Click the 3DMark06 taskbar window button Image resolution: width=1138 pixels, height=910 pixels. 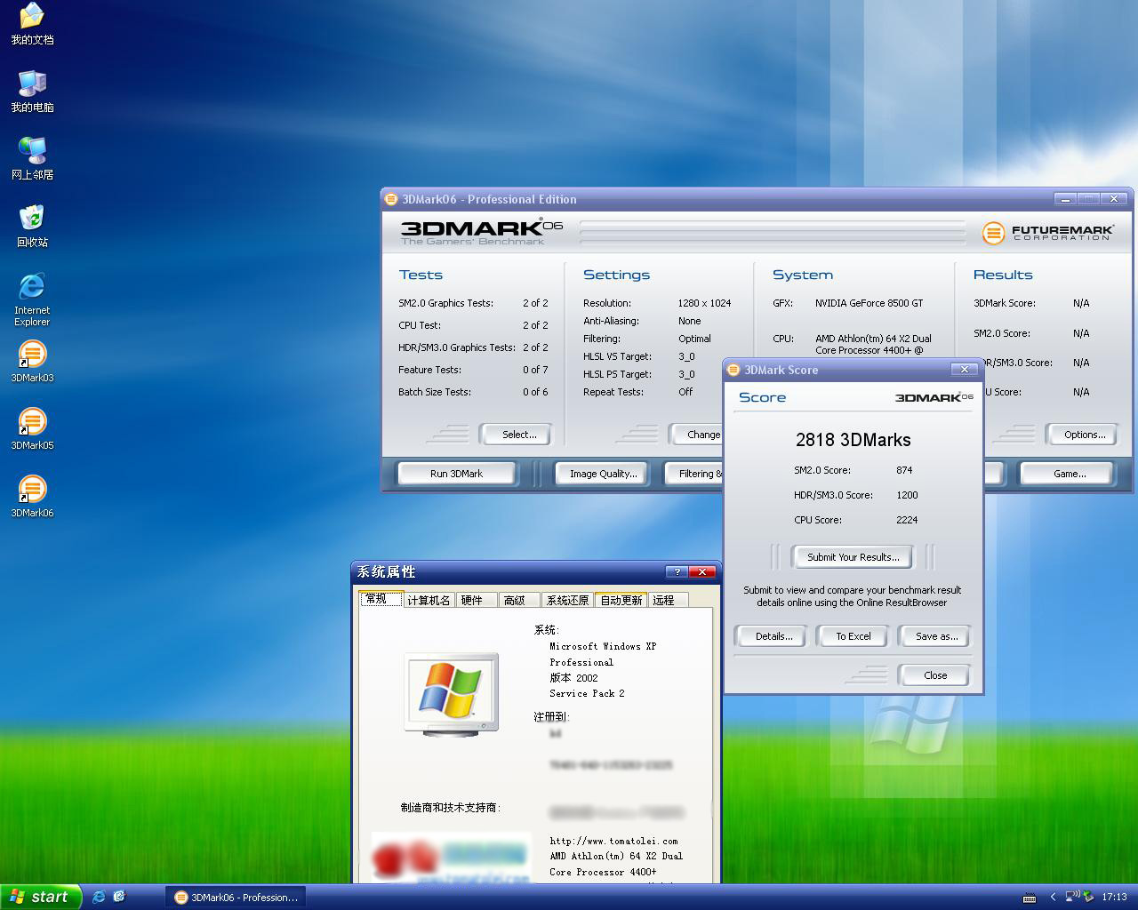pos(236,897)
